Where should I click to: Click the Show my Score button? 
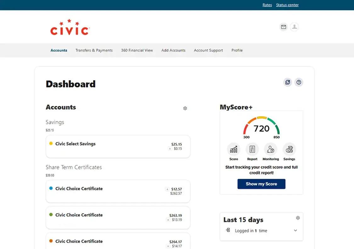click(x=261, y=184)
